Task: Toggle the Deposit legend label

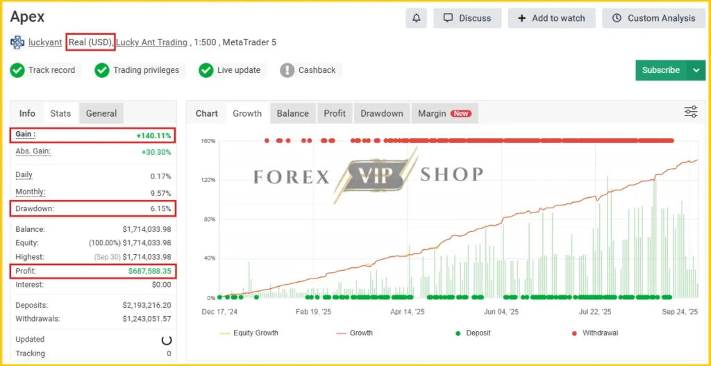Action: pos(479,333)
